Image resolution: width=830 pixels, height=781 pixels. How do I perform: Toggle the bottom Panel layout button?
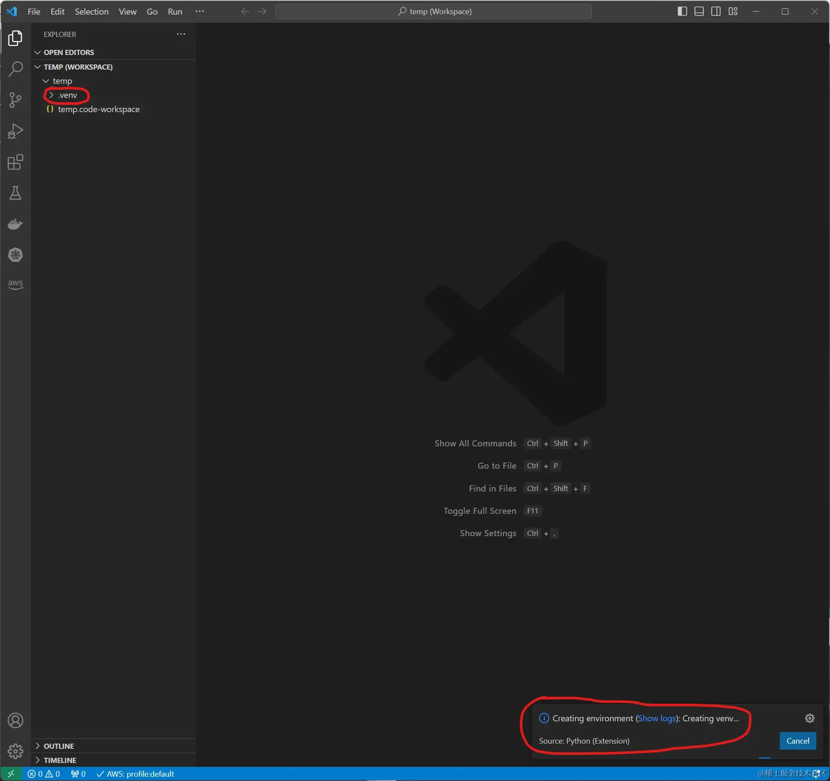pos(699,11)
